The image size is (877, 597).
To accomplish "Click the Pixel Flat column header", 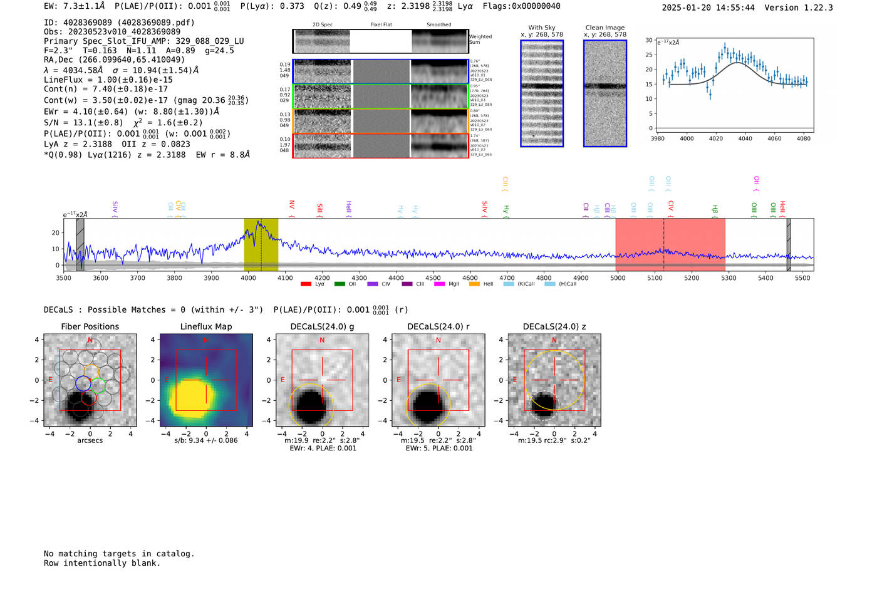I will (x=381, y=24).
